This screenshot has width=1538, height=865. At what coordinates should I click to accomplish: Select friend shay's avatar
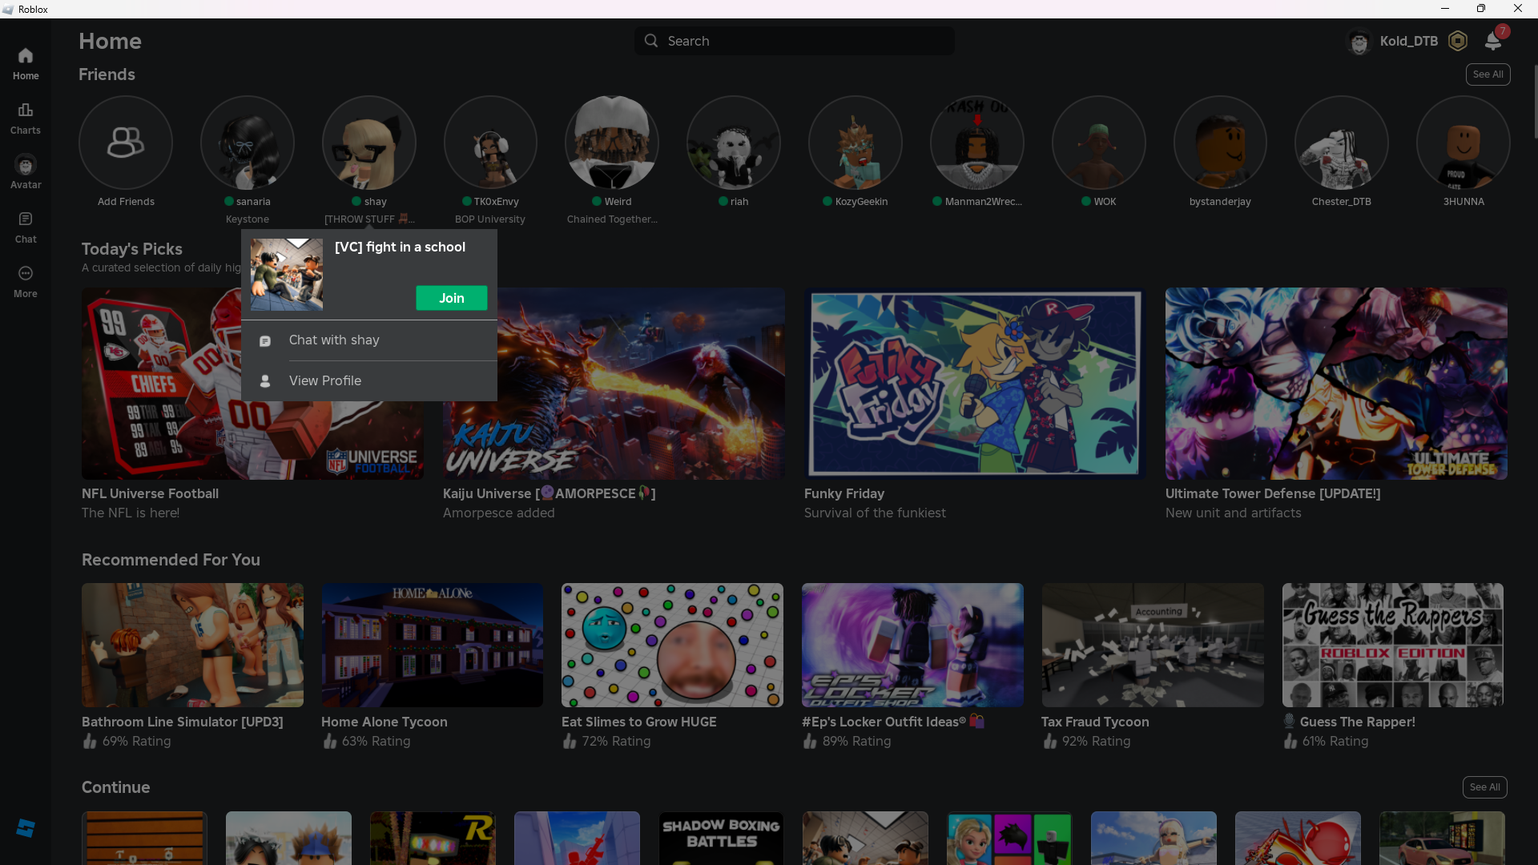click(369, 143)
